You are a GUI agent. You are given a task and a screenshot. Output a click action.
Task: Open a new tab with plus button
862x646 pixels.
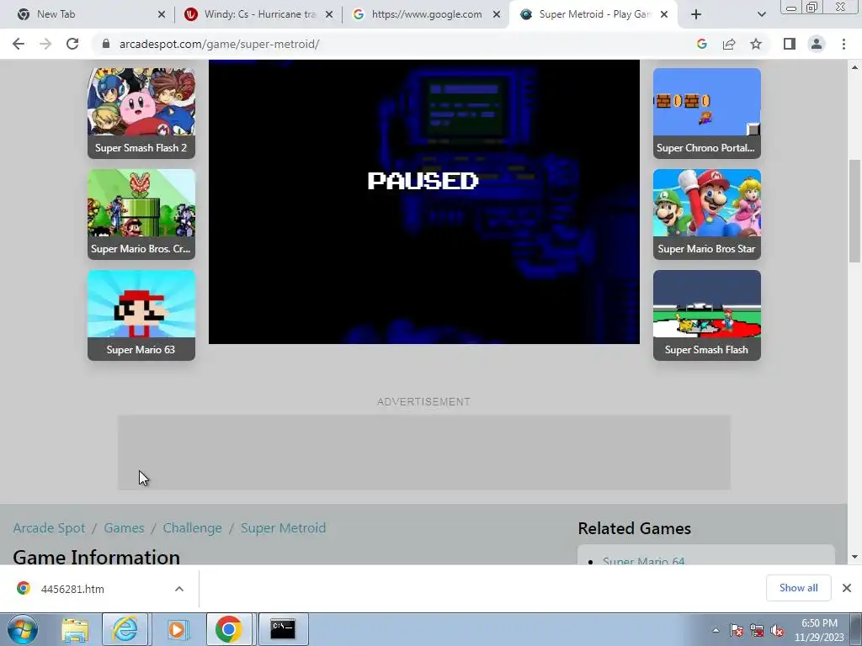(x=696, y=14)
